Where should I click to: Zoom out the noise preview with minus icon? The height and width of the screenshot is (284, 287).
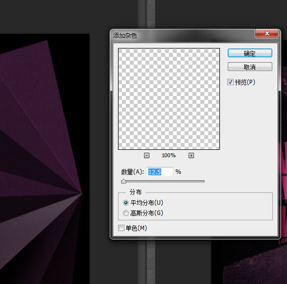146,155
